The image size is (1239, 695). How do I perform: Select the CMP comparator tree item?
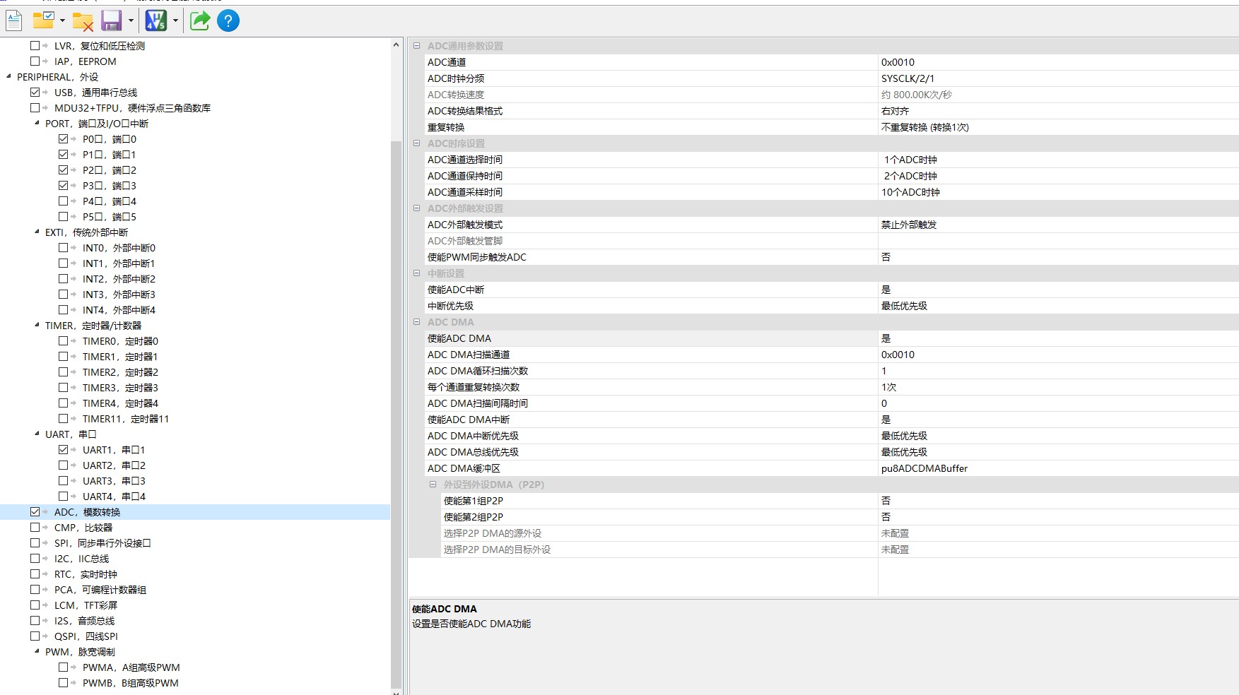click(83, 528)
